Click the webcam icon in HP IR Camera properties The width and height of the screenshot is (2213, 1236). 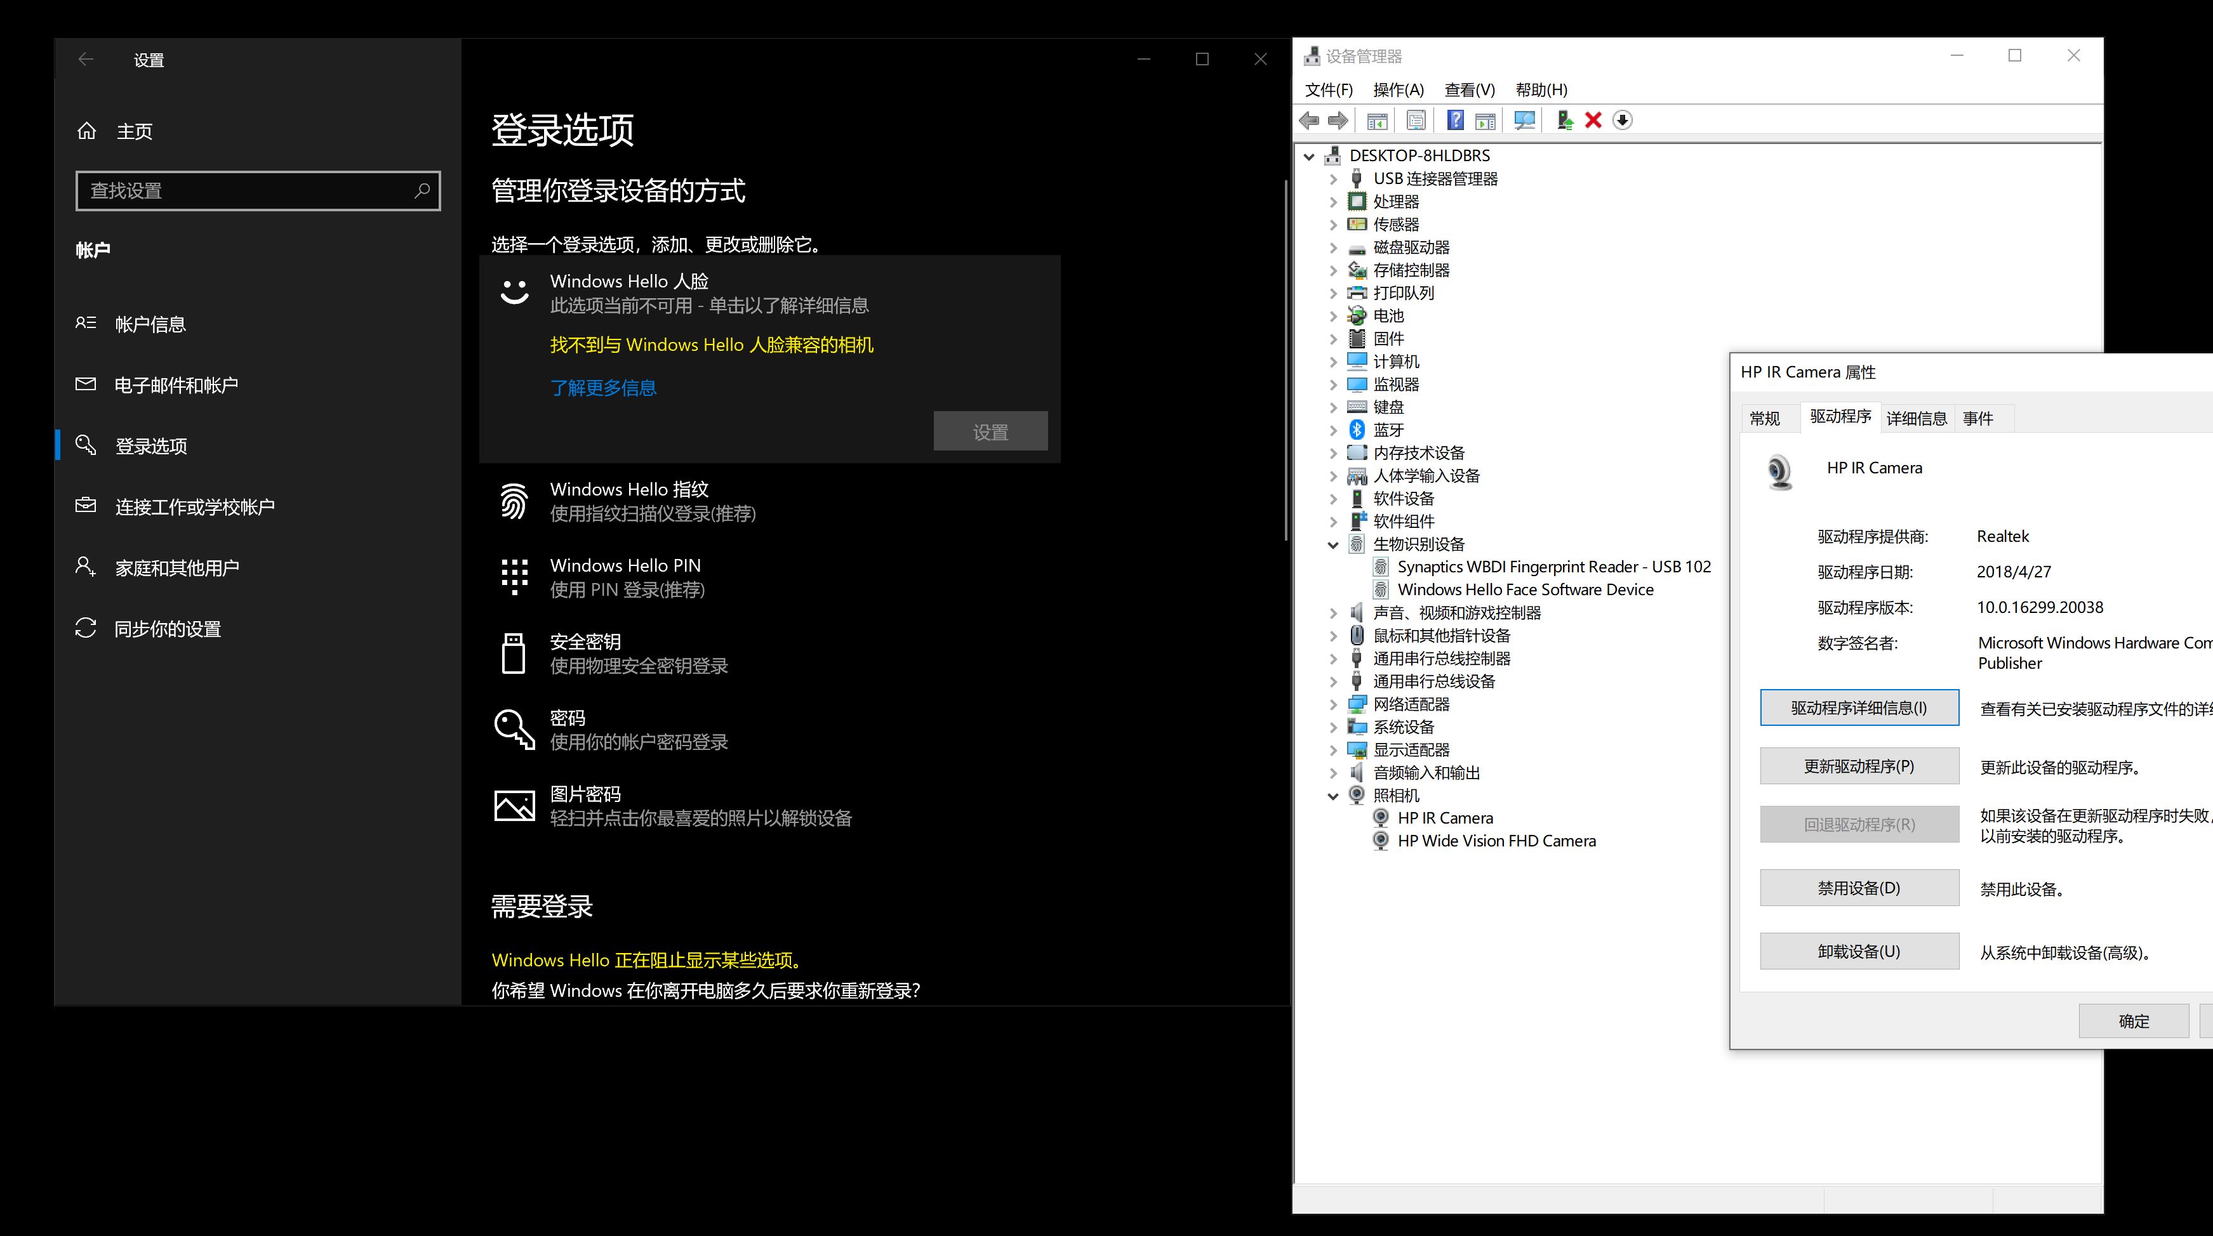point(1780,471)
